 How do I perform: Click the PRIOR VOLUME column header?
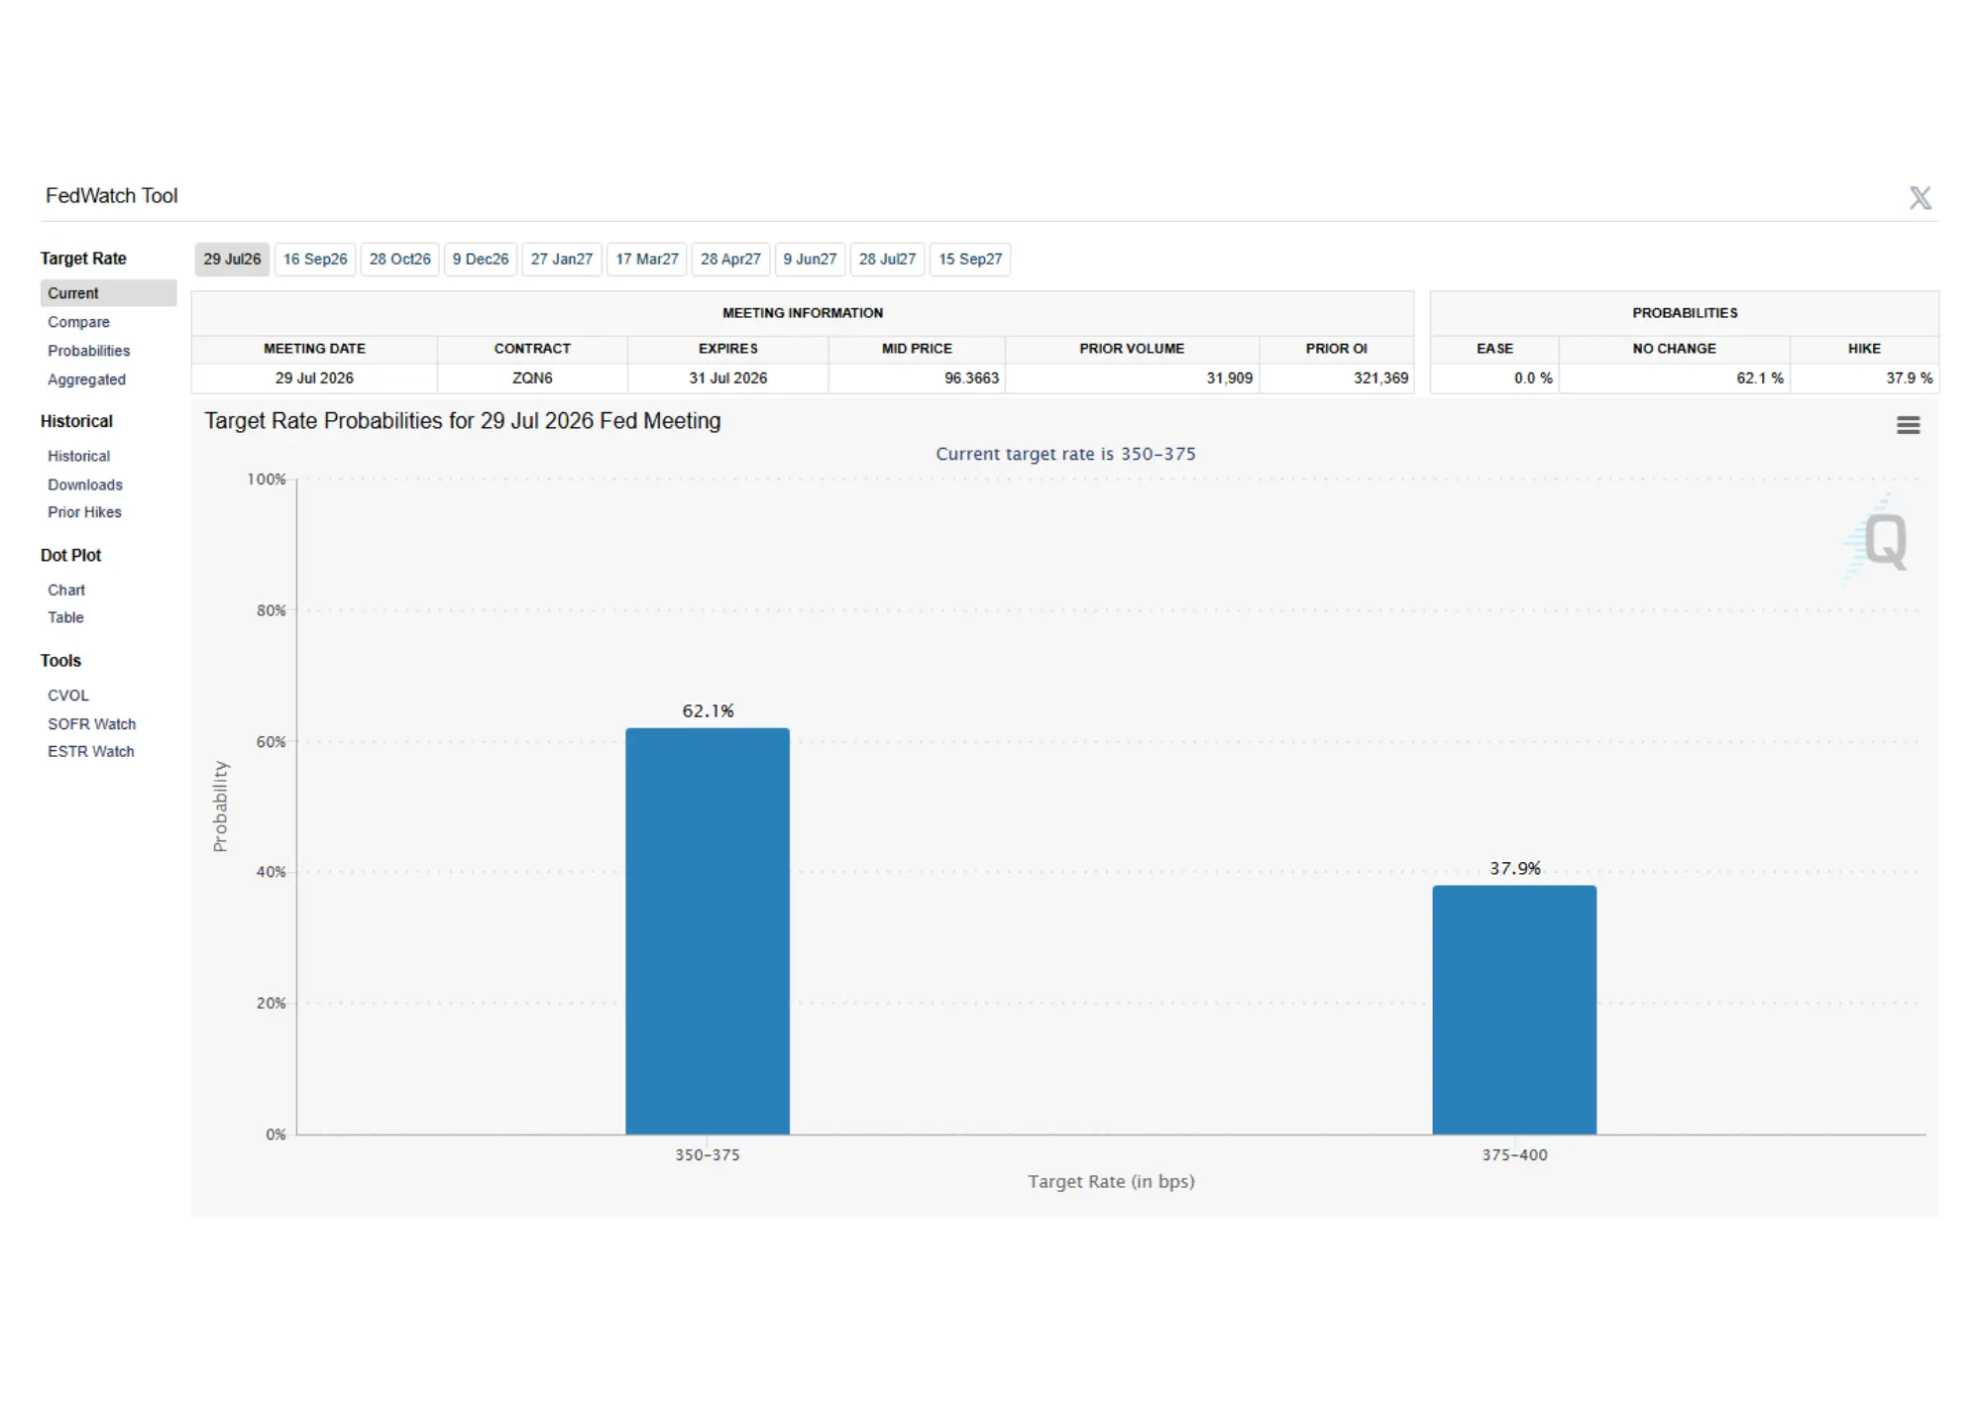click(1132, 349)
